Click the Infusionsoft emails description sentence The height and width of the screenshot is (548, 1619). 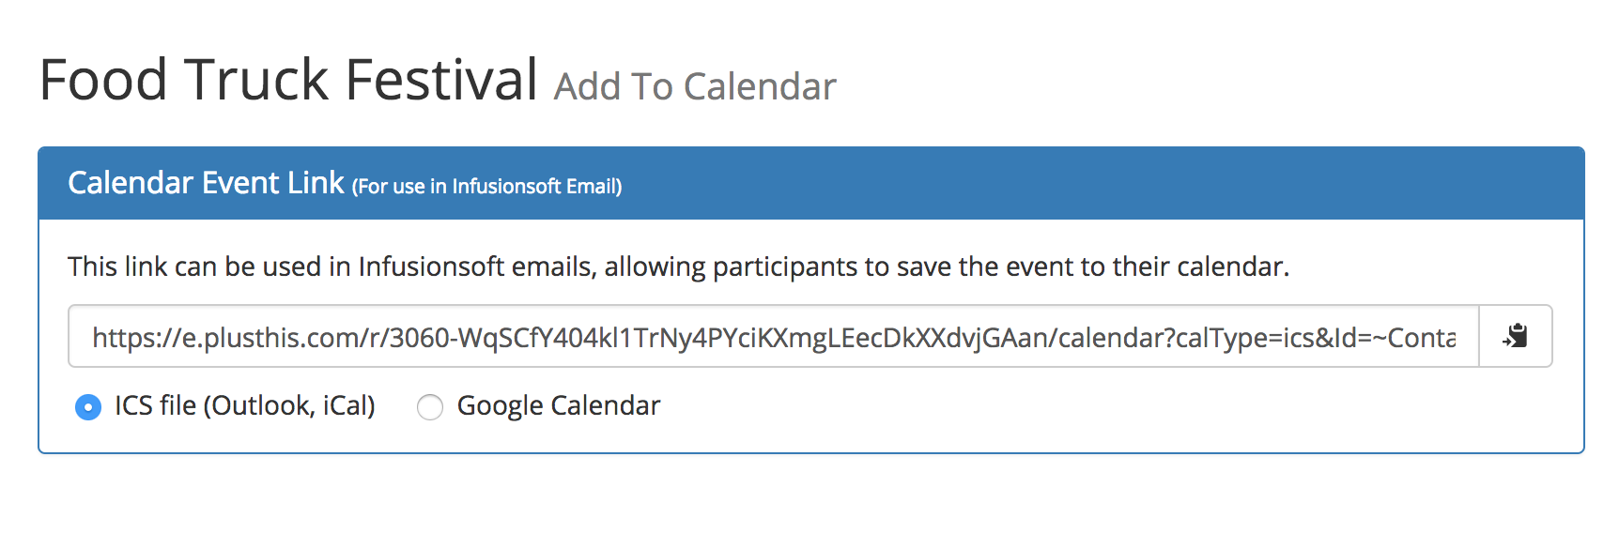tap(678, 266)
